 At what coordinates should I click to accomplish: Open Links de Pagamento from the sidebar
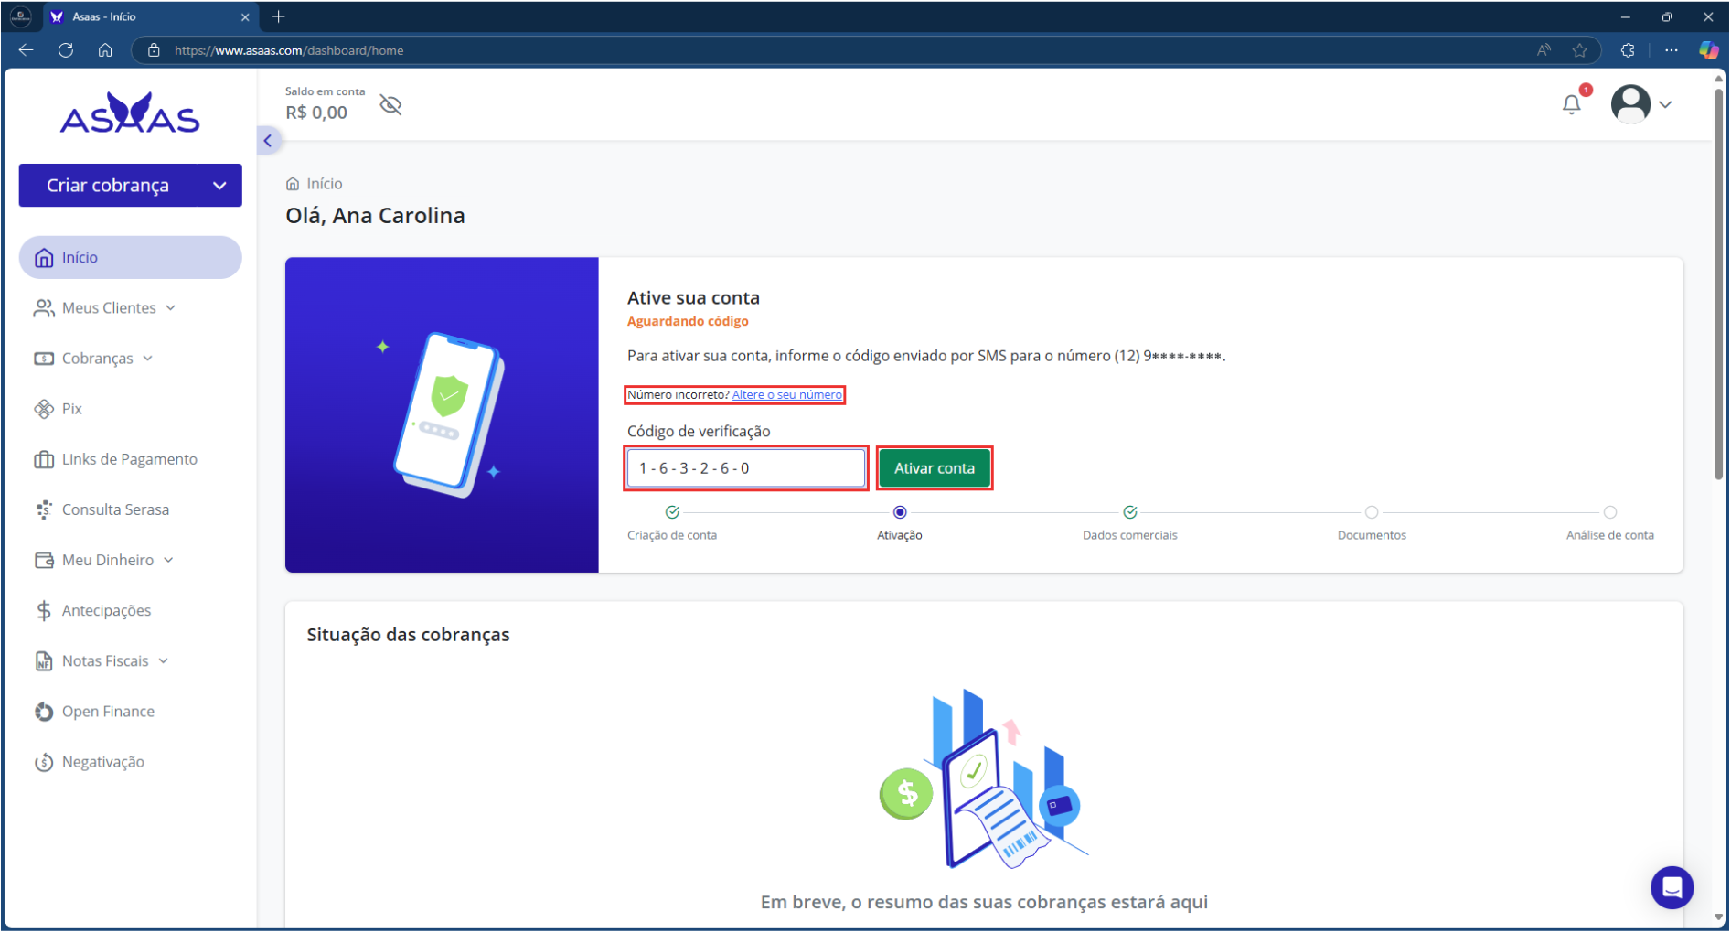coord(129,459)
